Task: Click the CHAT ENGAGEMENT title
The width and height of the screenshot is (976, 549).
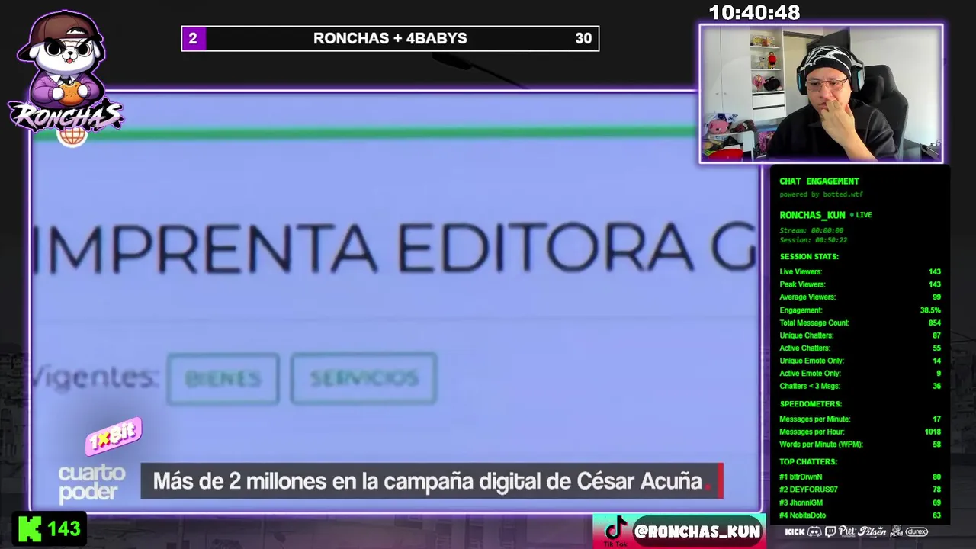Action: coord(819,181)
